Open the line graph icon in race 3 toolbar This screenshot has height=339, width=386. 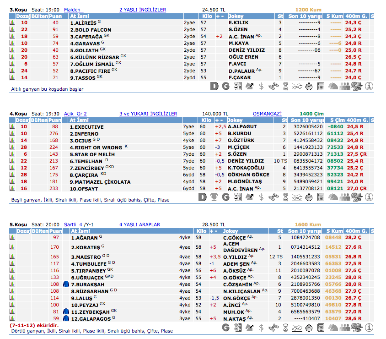(x=297, y=86)
